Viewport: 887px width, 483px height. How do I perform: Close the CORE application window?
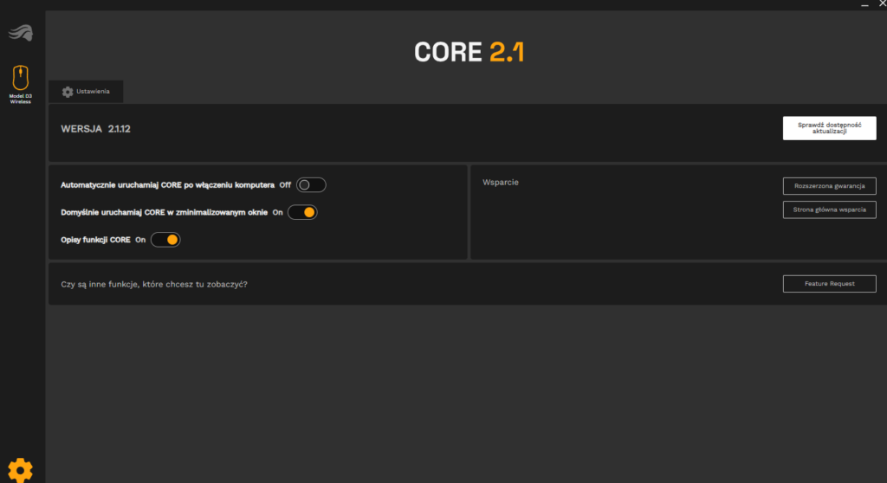(881, 4)
